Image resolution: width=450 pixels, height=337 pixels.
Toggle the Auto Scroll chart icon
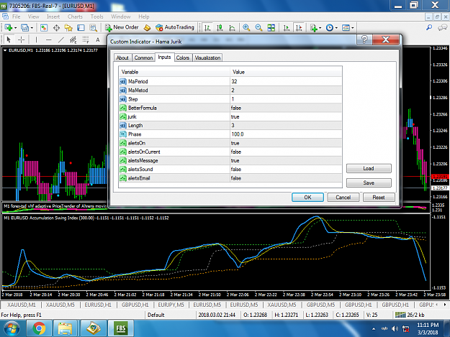pyautogui.click(x=286, y=27)
